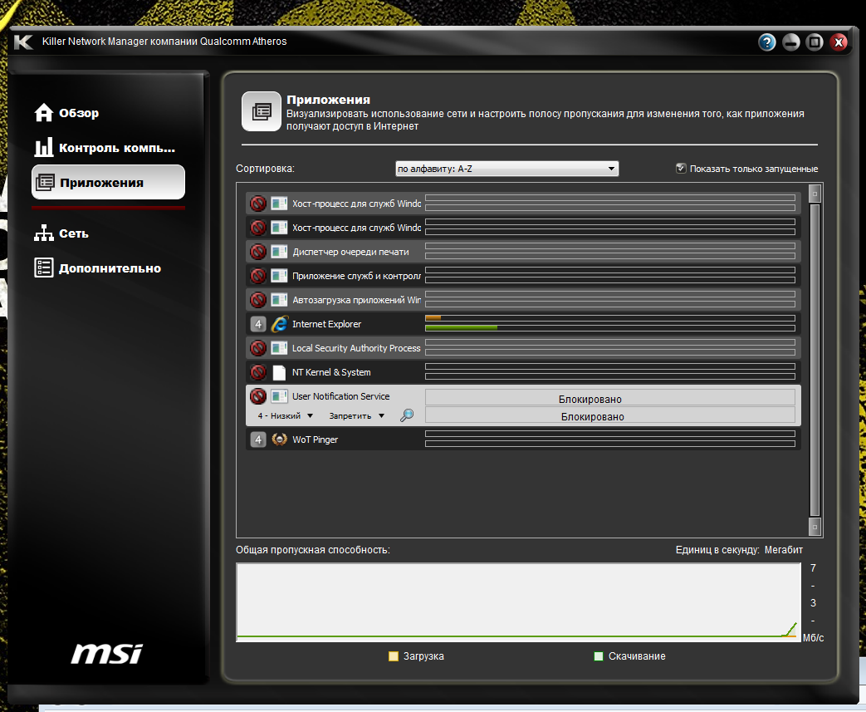This screenshot has height=712, width=866.
Task: Open the Сортировка dropdown по алфавиту: A-Z
Action: coord(507,169)
